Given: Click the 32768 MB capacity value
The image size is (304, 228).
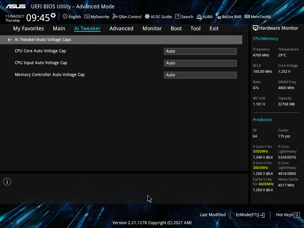Looking at the screenshot, I should [286, 104].
